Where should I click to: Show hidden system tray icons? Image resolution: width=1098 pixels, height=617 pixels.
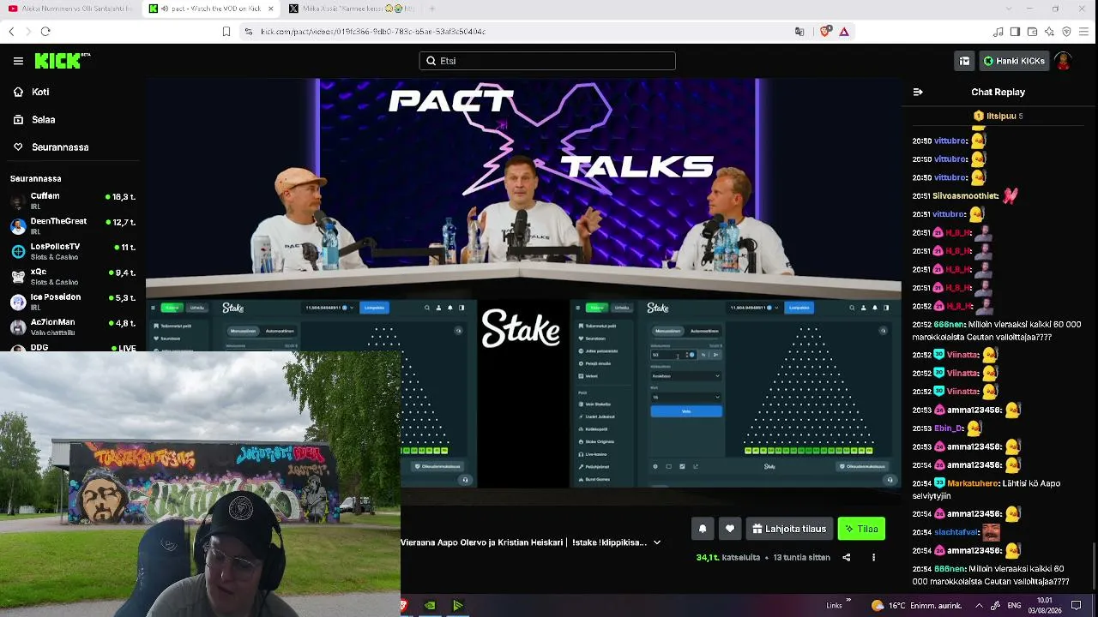[979, 606]
